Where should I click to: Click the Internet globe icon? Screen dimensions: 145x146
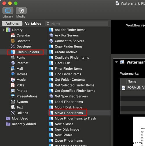point(13,63)
